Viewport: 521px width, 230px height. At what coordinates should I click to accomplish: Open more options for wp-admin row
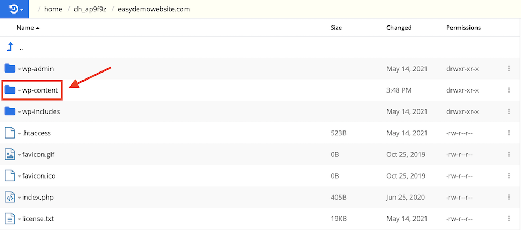pos(509,69)
